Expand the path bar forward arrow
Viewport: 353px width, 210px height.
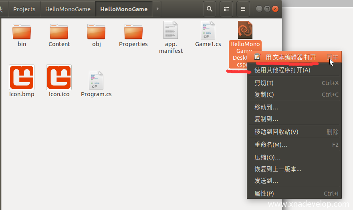[157, 9]
